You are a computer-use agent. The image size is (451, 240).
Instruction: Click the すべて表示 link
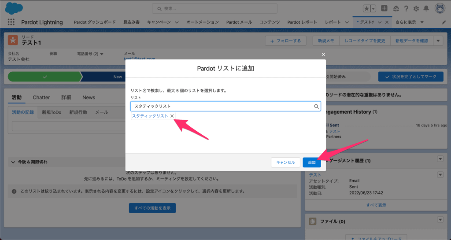coord(376,205)
